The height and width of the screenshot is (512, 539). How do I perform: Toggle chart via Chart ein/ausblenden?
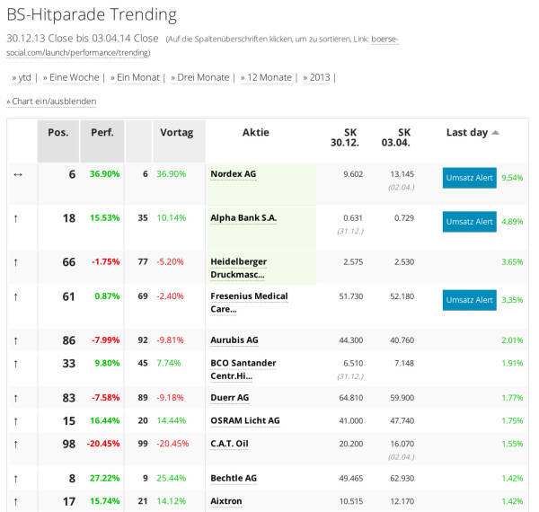tap(51, 102)
